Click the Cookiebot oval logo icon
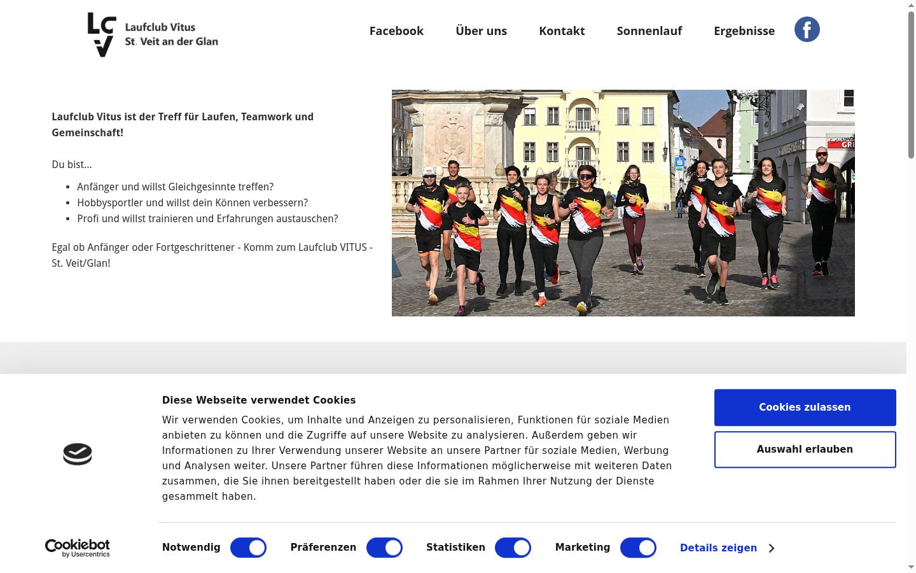916x573 pixels. [78, 454]
